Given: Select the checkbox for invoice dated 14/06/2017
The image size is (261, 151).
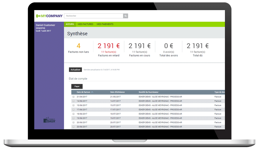Looking at the screenshot, I should pos(74,101).
